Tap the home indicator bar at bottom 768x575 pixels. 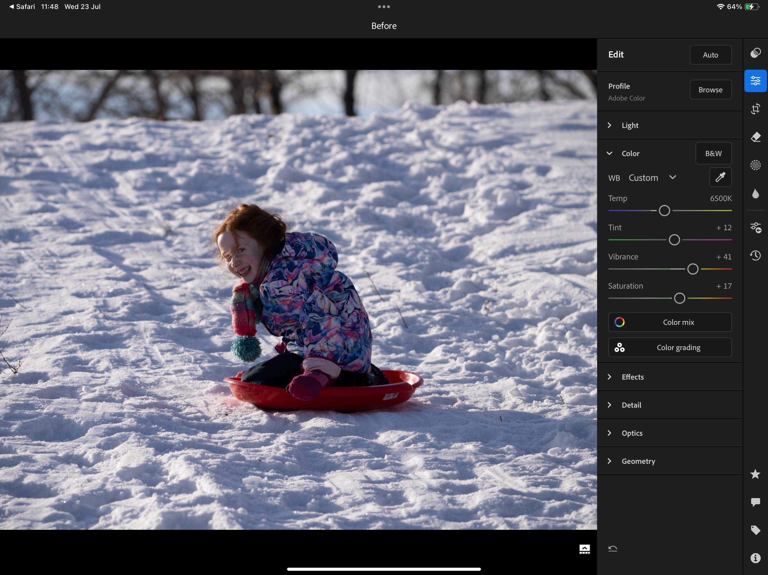coord(384,569)
